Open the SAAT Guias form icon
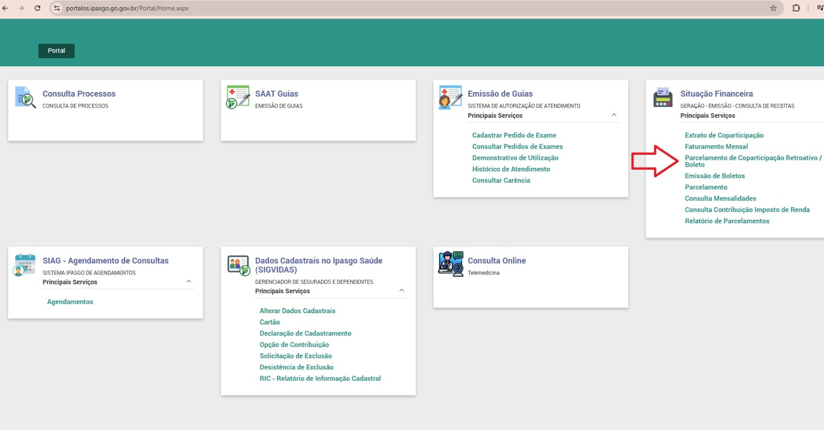 point(238,97)
